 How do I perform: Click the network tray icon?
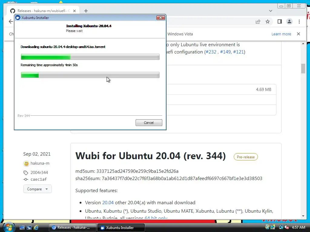pyautogui.click(x=281, y=227)
